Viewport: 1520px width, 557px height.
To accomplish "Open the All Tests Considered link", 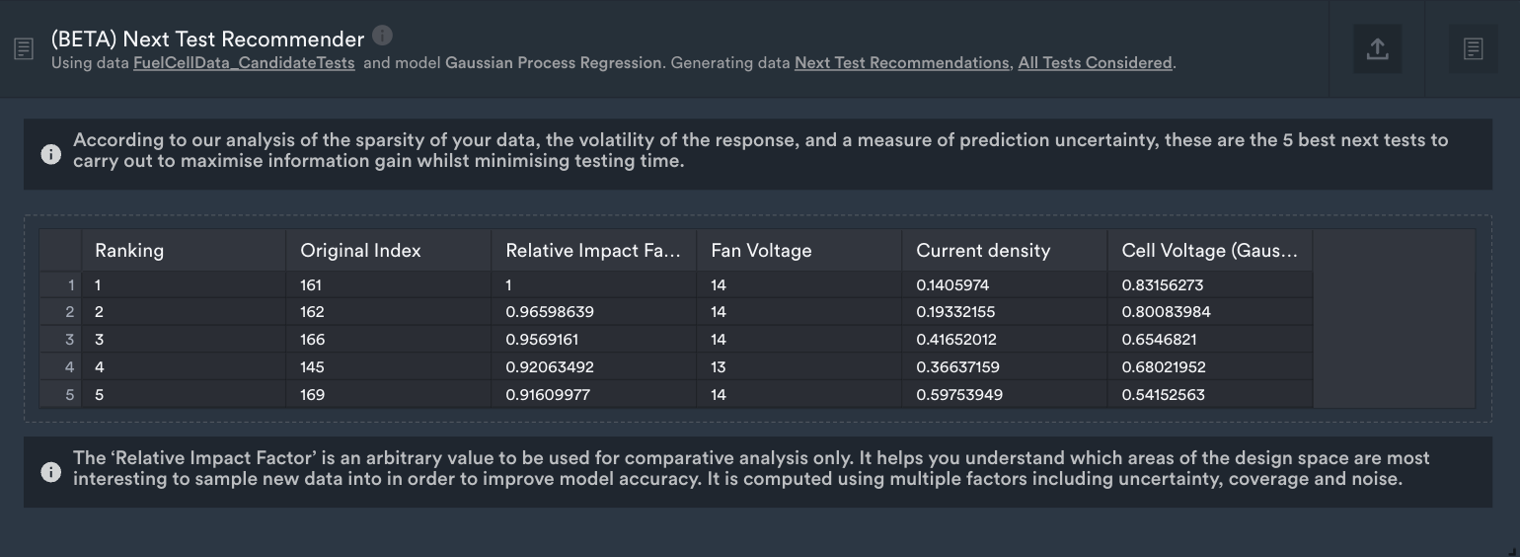I will click(1095, 63).
